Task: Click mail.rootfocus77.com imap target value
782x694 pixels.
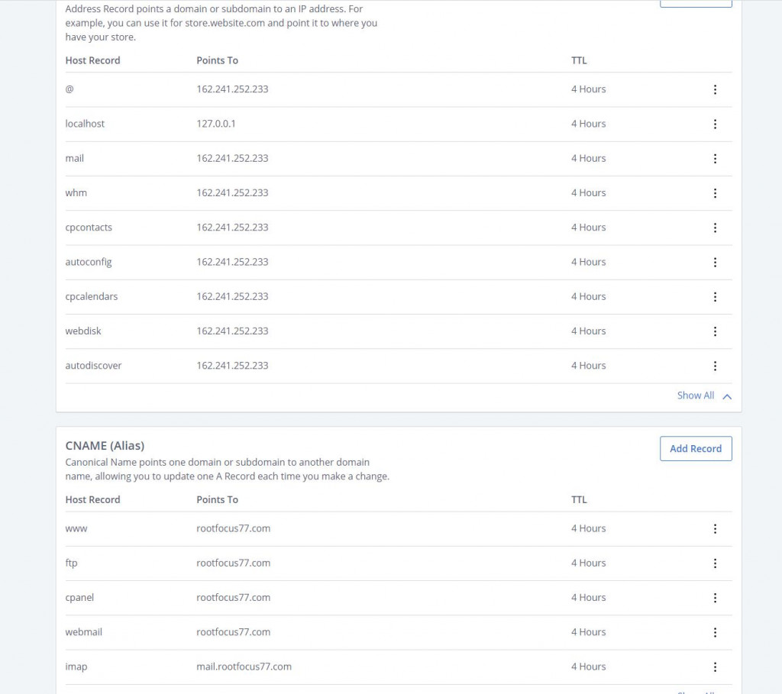Action: 244,667
